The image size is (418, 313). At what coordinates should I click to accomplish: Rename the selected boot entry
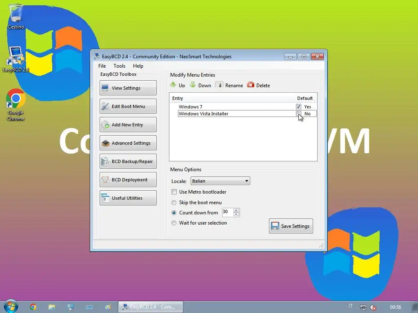tap(229, 85)
